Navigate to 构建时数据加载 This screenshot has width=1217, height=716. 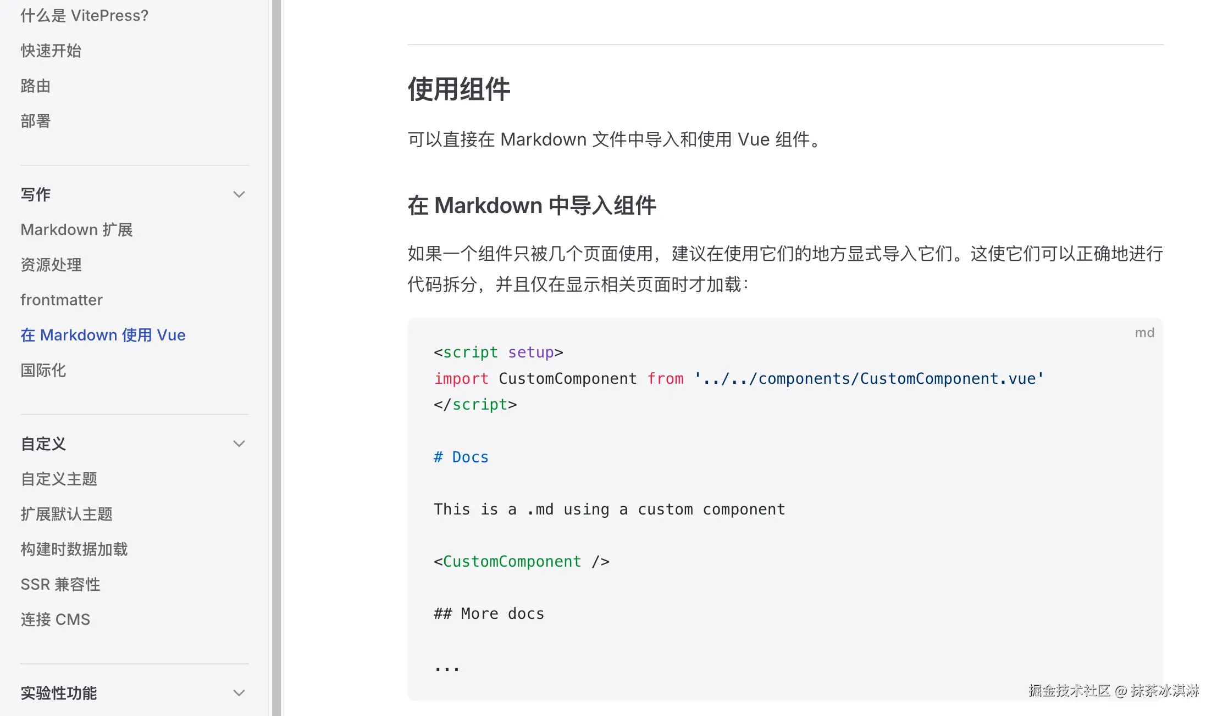pos(74,549)
